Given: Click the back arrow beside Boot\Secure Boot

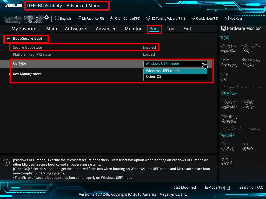Looking at the screenshot, I should [9, 39].
